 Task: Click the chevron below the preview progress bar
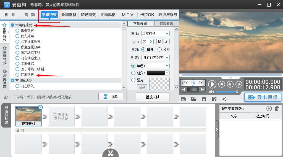click(231, 78)
